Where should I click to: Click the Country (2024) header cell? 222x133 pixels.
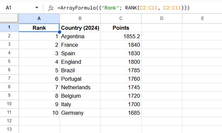(80, 28)
